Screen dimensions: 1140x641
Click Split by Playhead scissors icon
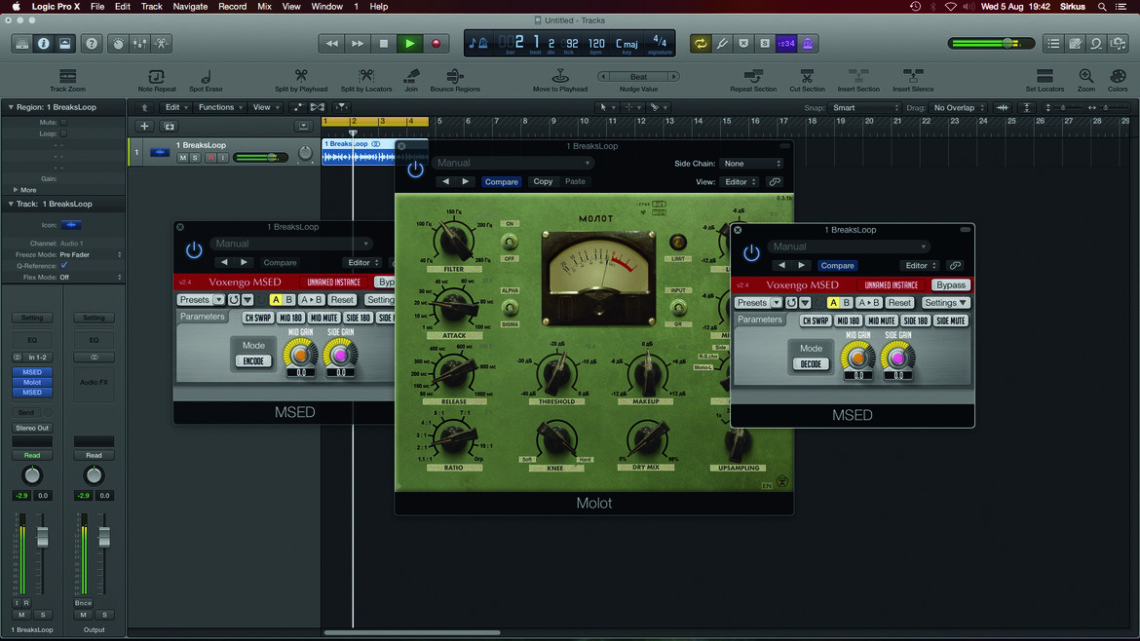click(x=301, y=76)
